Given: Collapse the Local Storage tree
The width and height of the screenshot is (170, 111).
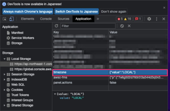Looking at the screenshot, I should [x=5, y=59].
